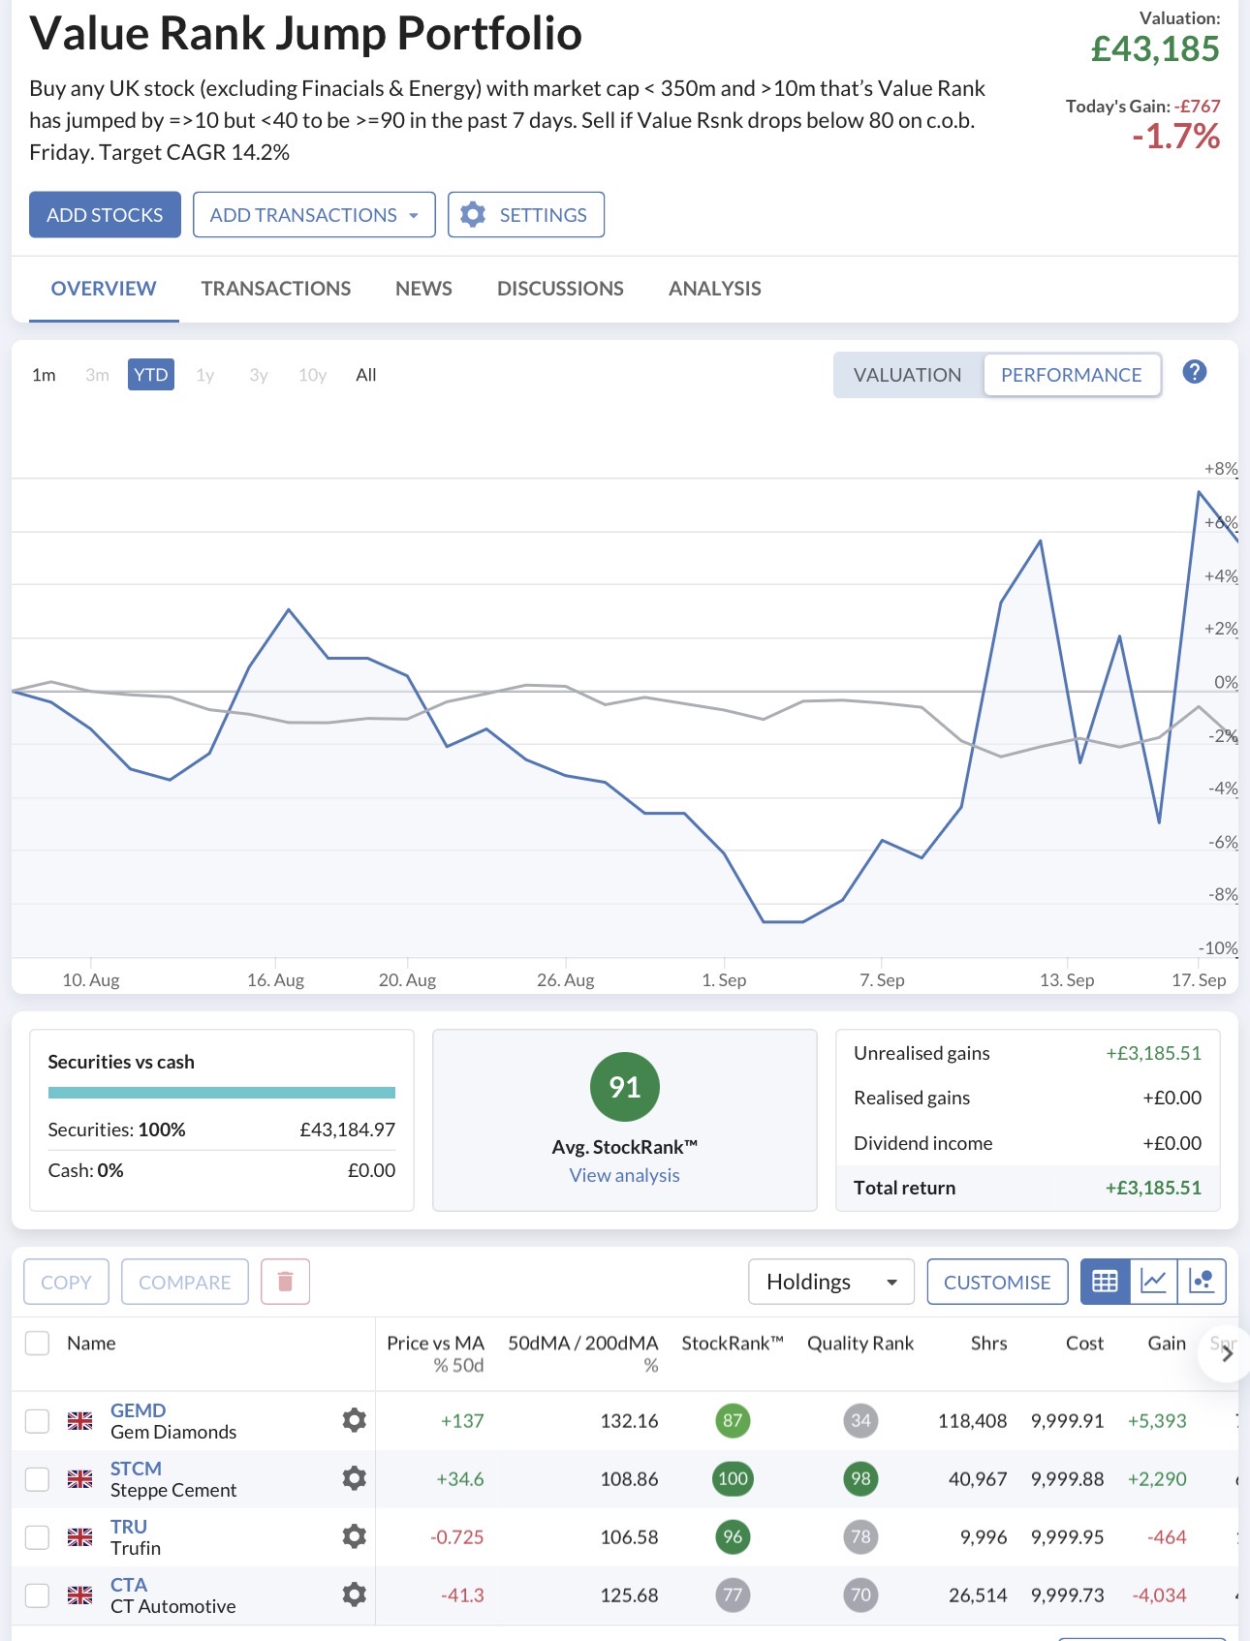Click the red delete trash icon
The image size is (1250, 1641).
285,1282
